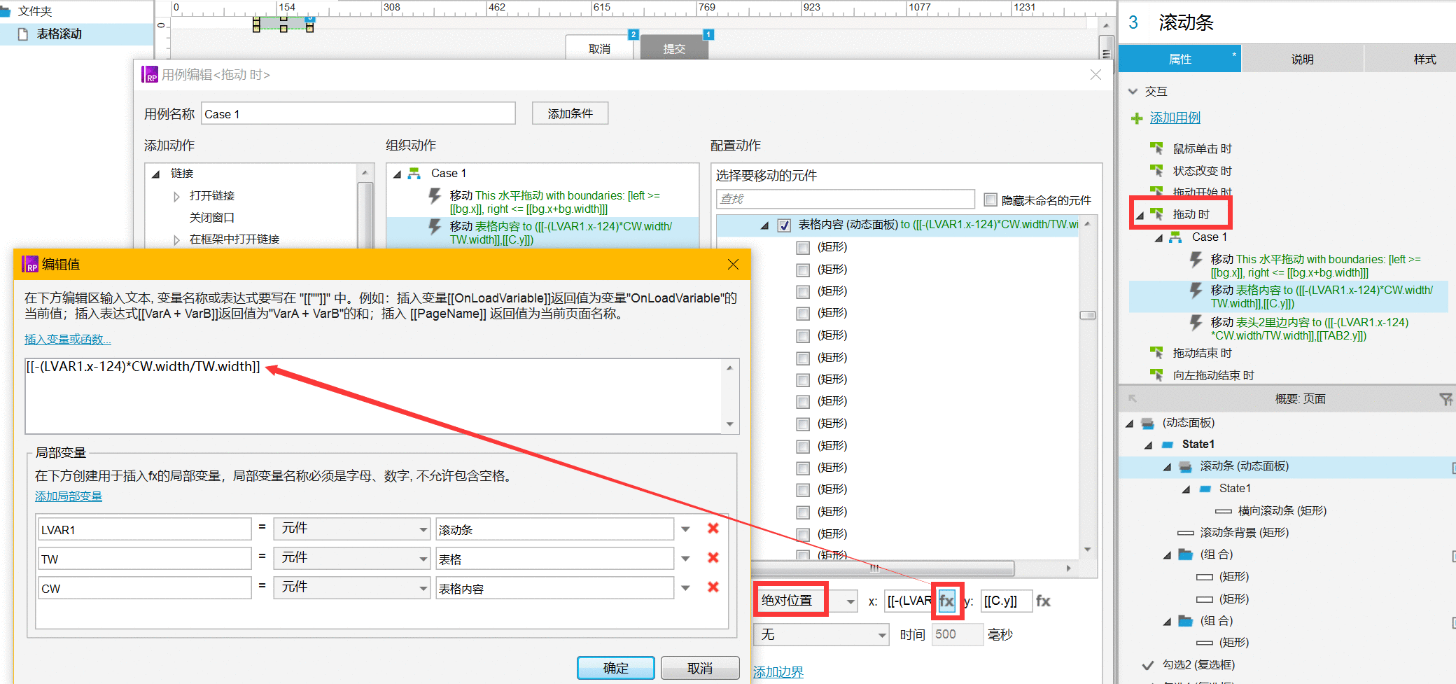The height and width of the screenshot is (684, 1456).
Task: Open TW type dropdown 元件
Action: [352, 558]
